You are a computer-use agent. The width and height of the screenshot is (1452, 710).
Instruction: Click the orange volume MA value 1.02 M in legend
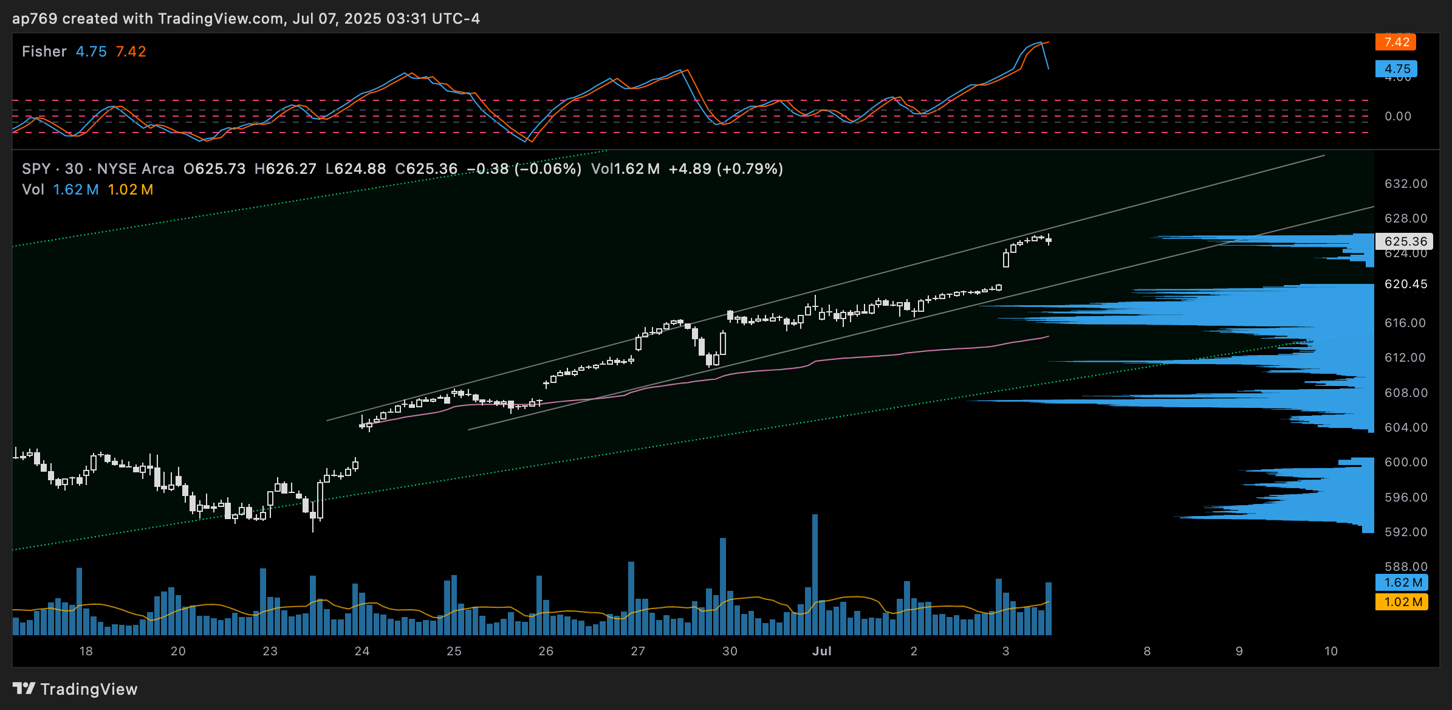(131, 190)
